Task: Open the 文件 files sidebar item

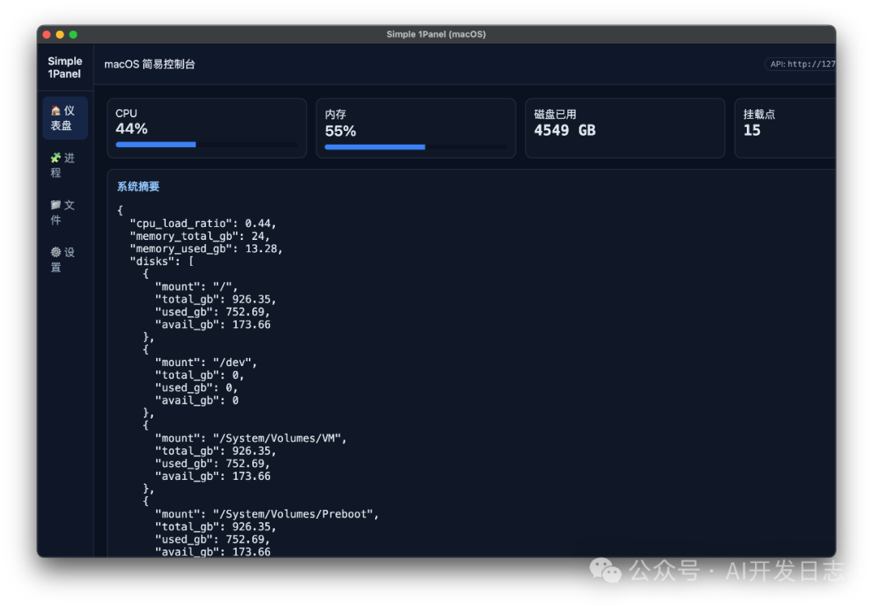Action: pyautogui.click(x=65, y=213)
